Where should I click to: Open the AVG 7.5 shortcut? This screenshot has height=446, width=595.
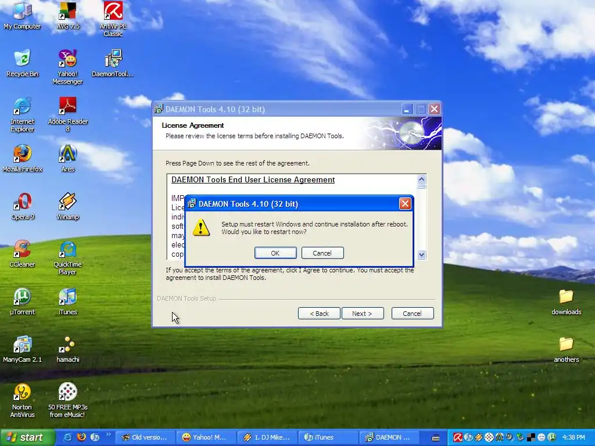tap(67, 15)
